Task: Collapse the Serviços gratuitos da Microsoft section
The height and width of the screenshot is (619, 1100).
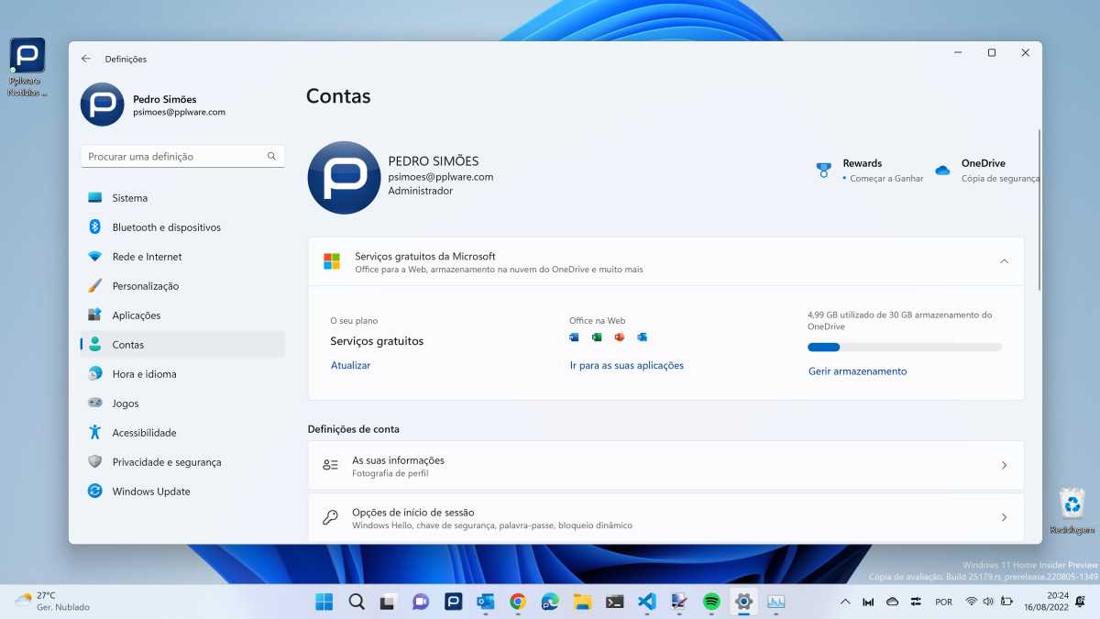Action: [x=1004, y=261]
